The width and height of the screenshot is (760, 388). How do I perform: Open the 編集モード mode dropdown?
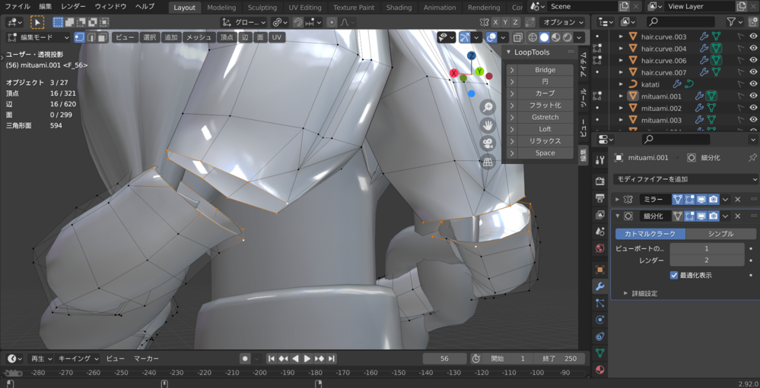[38, 37]
